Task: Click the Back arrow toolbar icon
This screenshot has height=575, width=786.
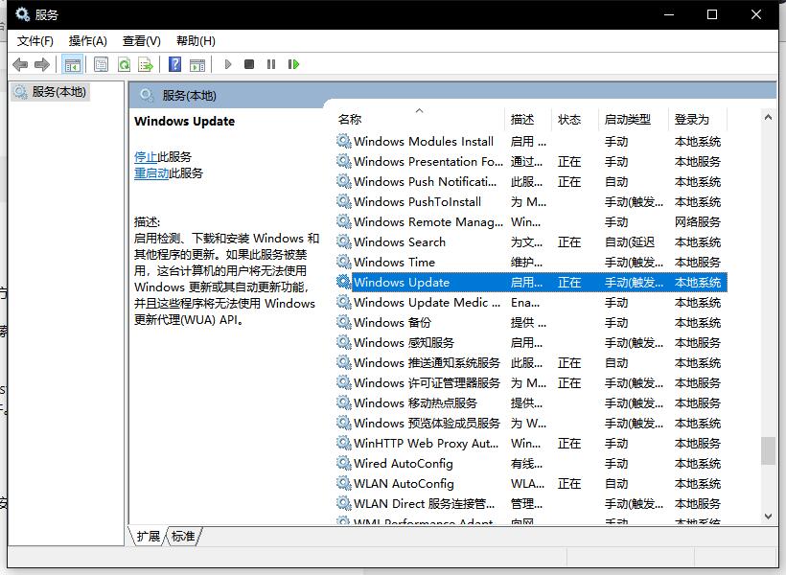Action: [20, 64]
